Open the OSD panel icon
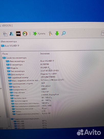104x139 pixels. (x=18, y=34)
